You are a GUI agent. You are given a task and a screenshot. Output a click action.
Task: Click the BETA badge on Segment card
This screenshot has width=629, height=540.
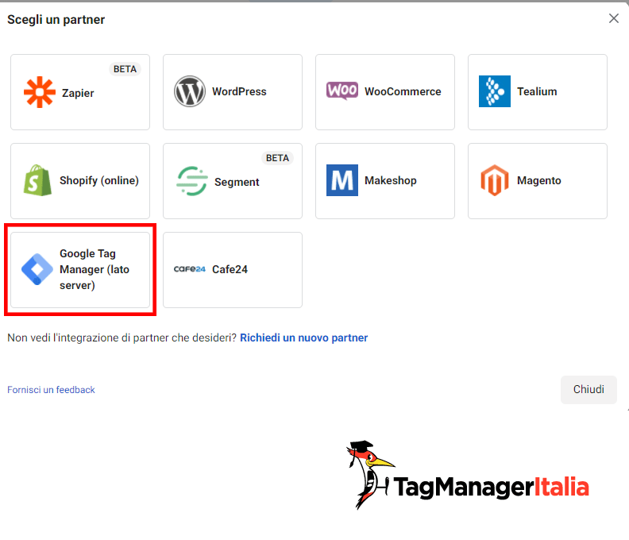(x=277, y=158)
